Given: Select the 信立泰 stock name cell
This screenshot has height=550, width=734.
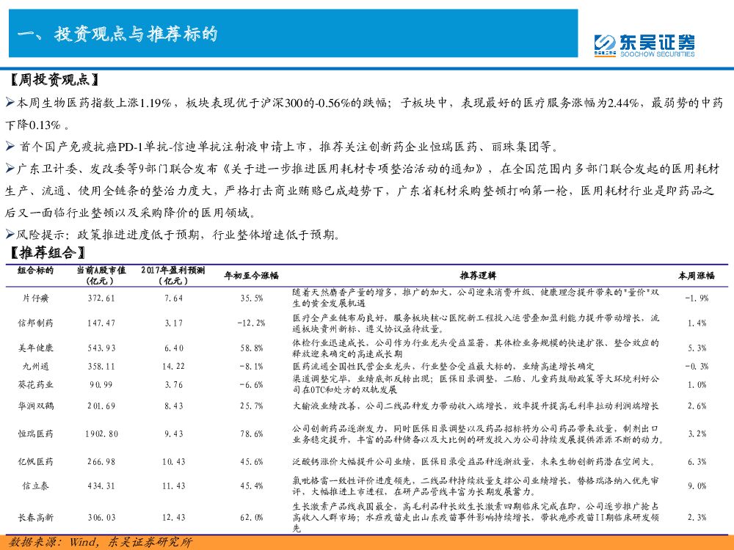Looking at the screenshot, I should point(35,486).
